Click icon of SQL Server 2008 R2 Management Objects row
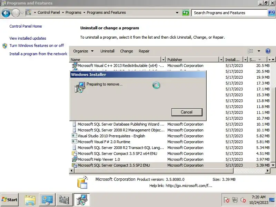This screenshot has width=276, height=207. (75, 130)
